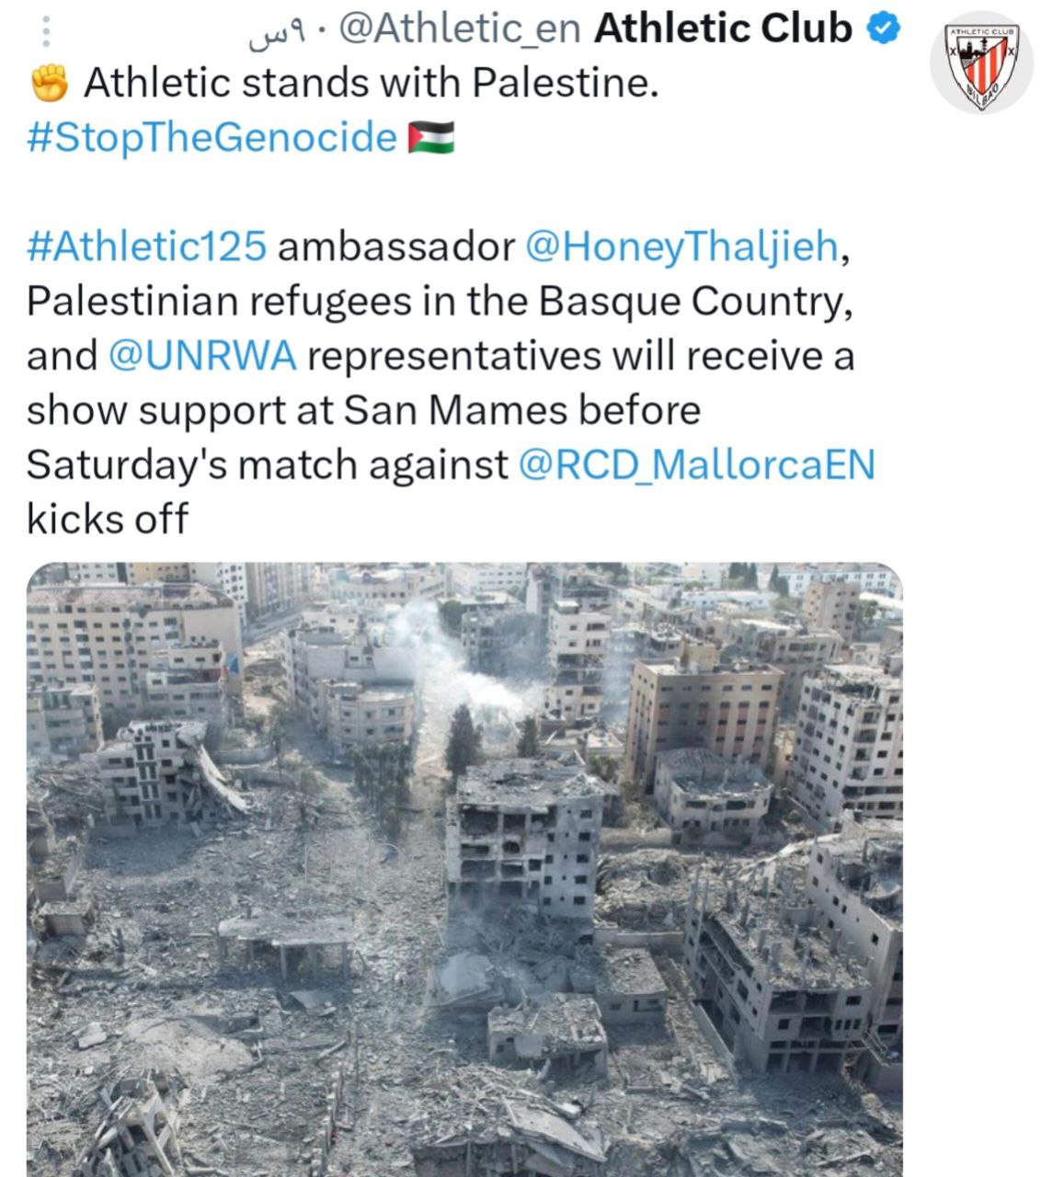Open the @UNRWA mention

click(x=202, y=356)
